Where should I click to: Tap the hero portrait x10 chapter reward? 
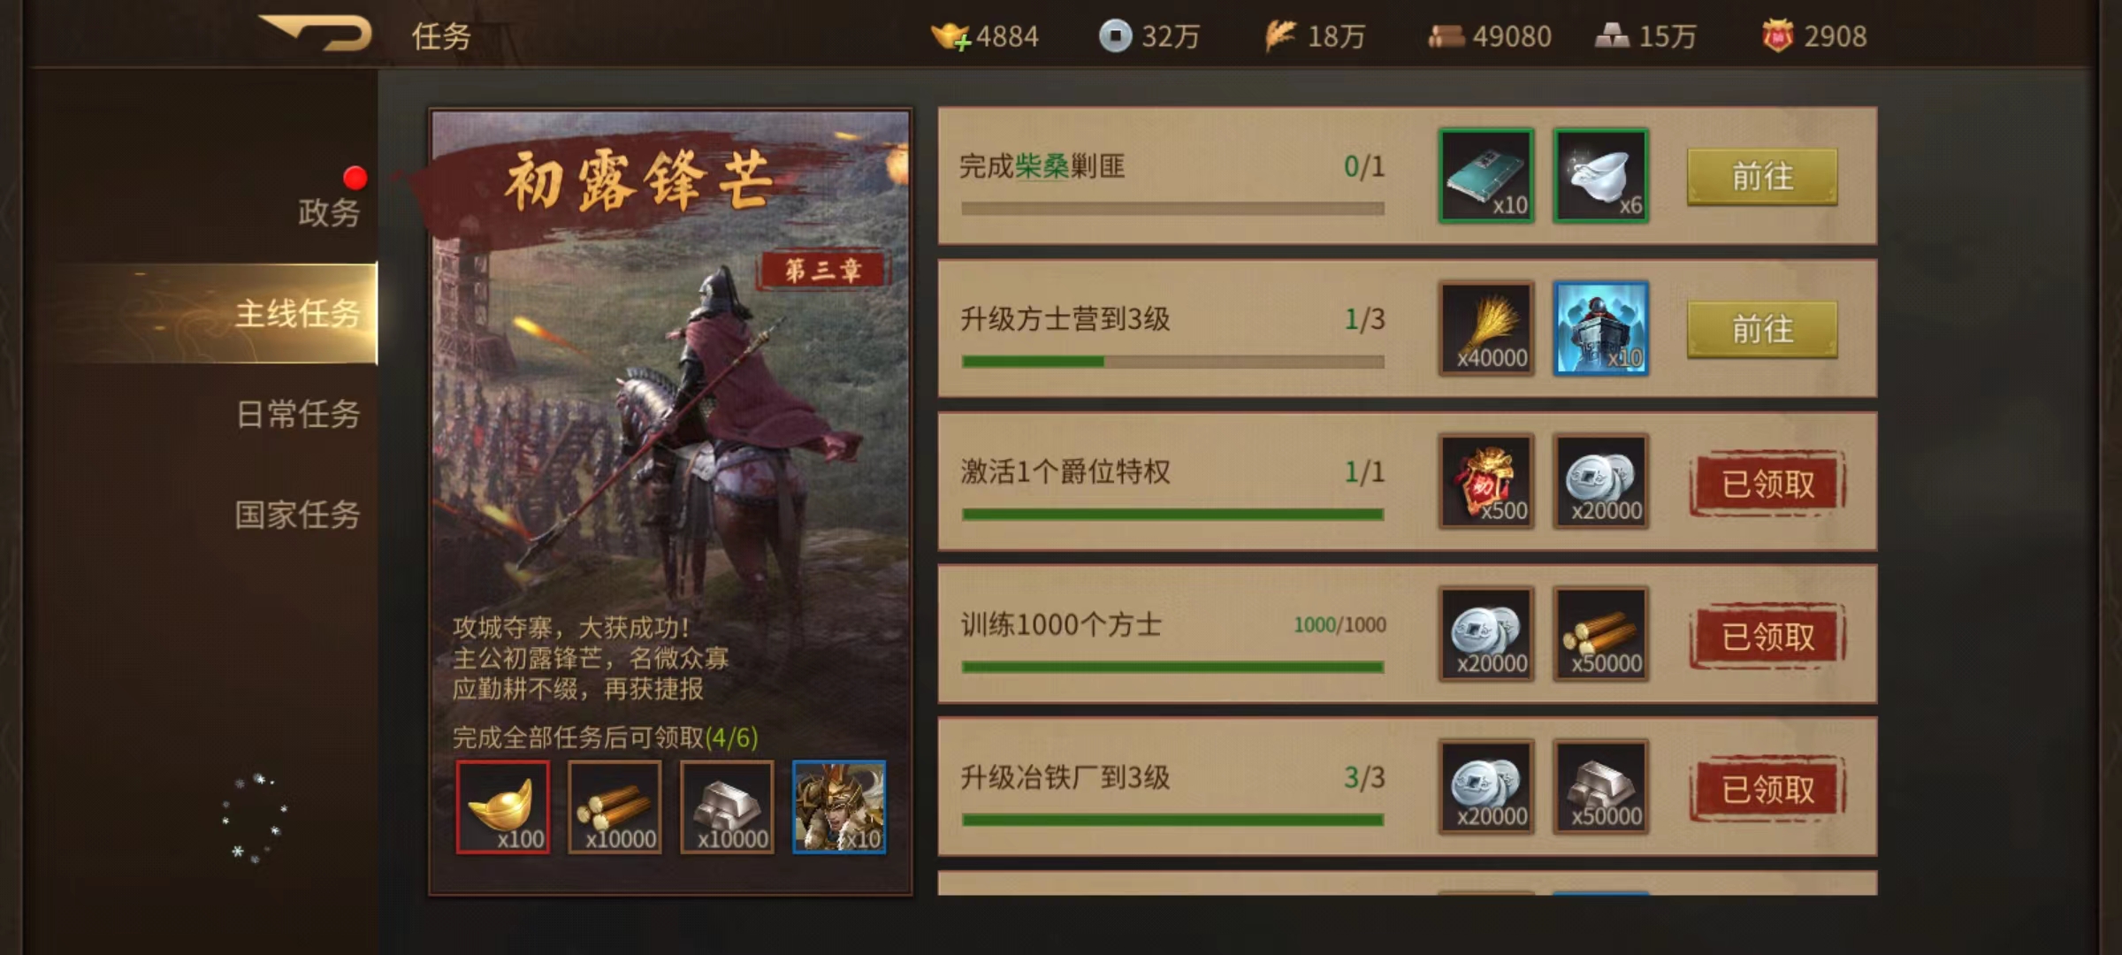[839, 806]
